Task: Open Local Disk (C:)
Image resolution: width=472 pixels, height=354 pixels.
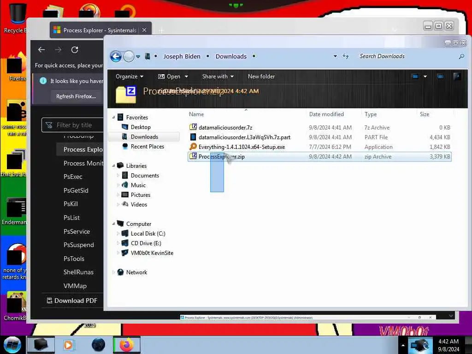Action: coord(148,234)
